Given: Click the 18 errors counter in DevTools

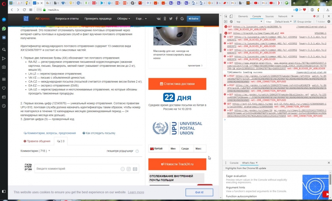Looking at the screenshot, I should [x=316, y=16].
